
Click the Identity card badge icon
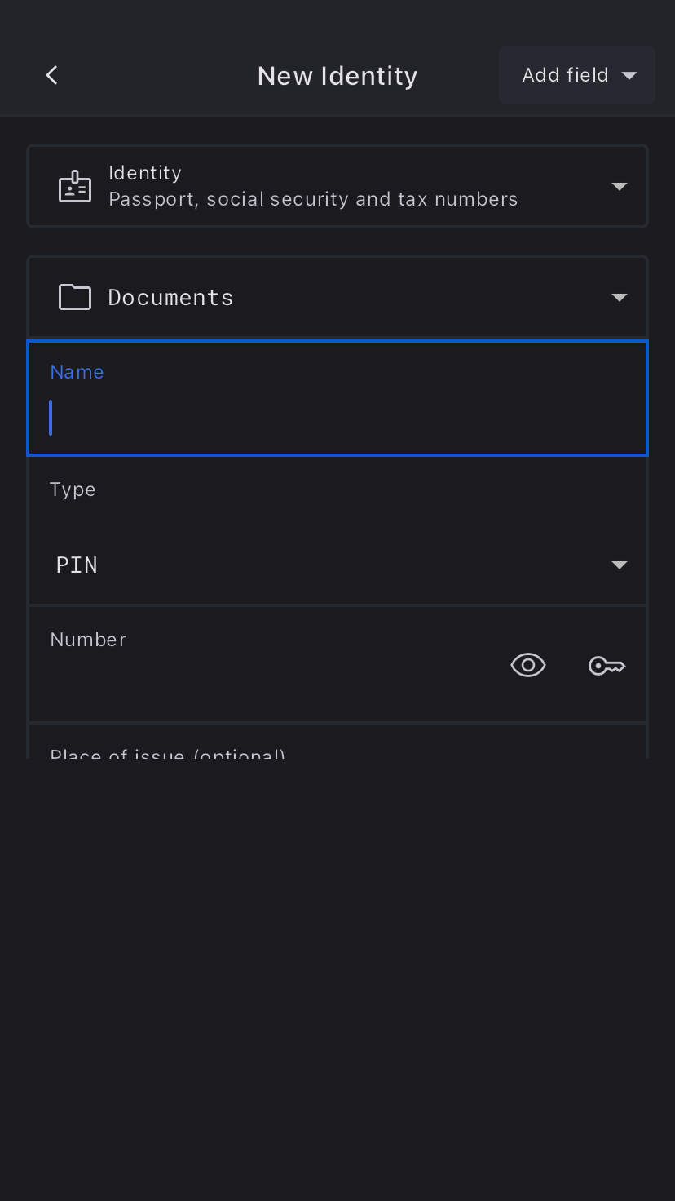[75, 187]
